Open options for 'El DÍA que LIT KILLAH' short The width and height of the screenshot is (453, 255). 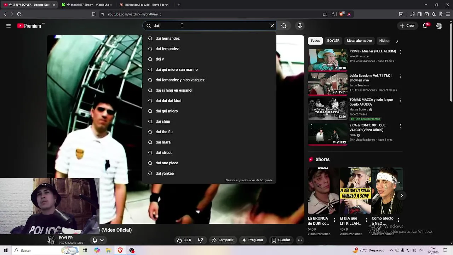[366, 220]
